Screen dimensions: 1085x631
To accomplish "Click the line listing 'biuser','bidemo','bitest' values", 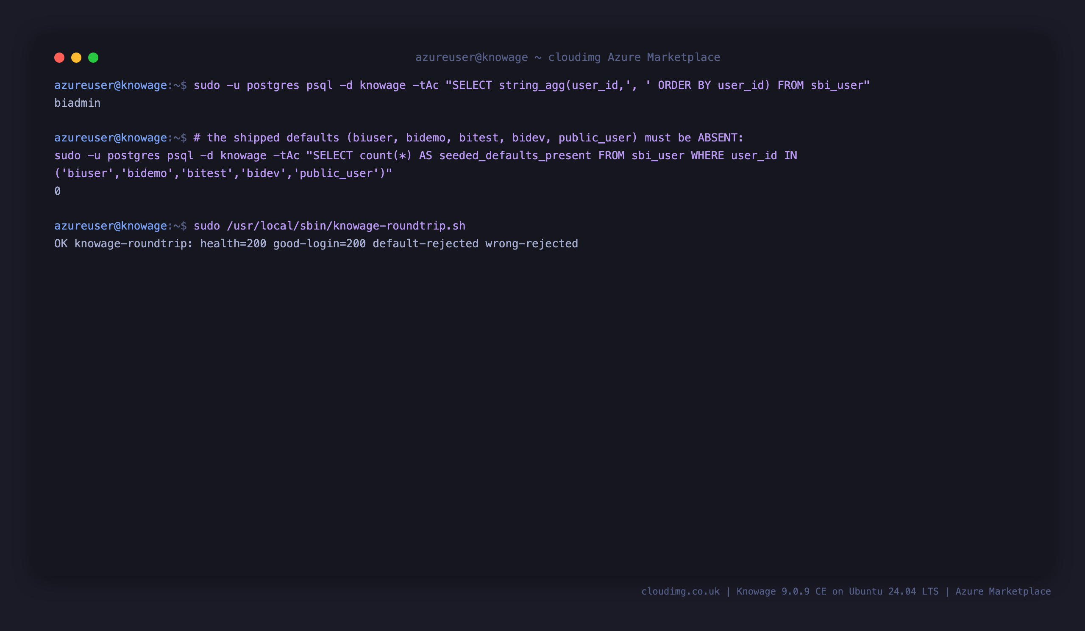I will click(223, 173).
